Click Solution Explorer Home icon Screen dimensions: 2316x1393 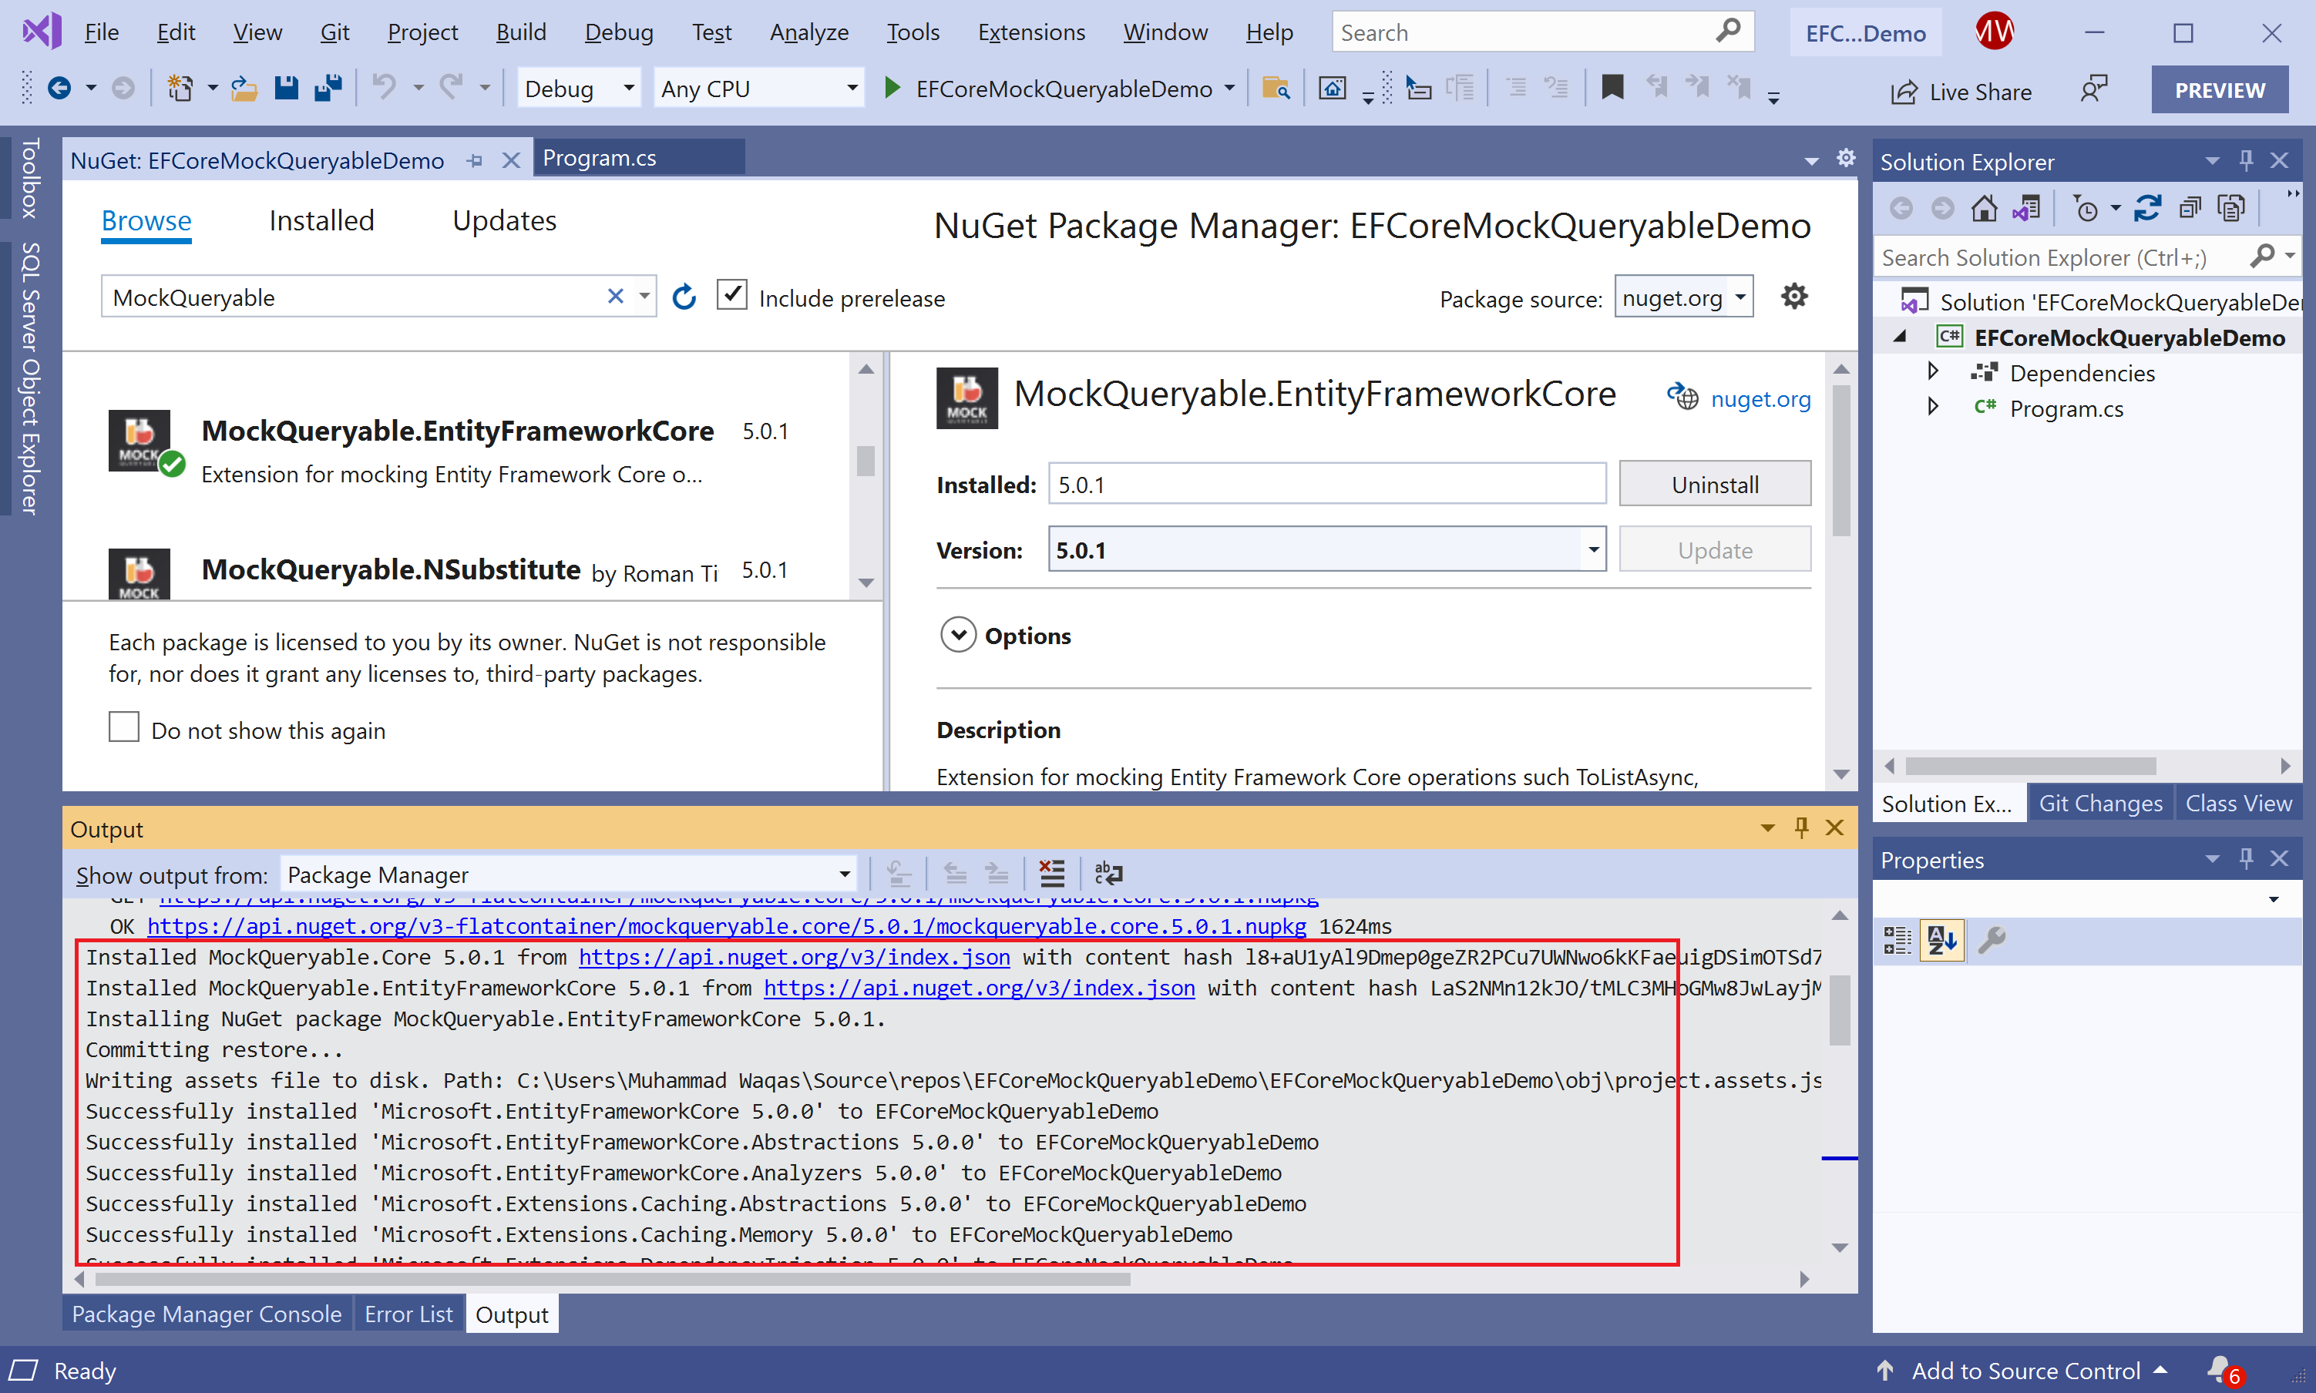[1984, 207]
